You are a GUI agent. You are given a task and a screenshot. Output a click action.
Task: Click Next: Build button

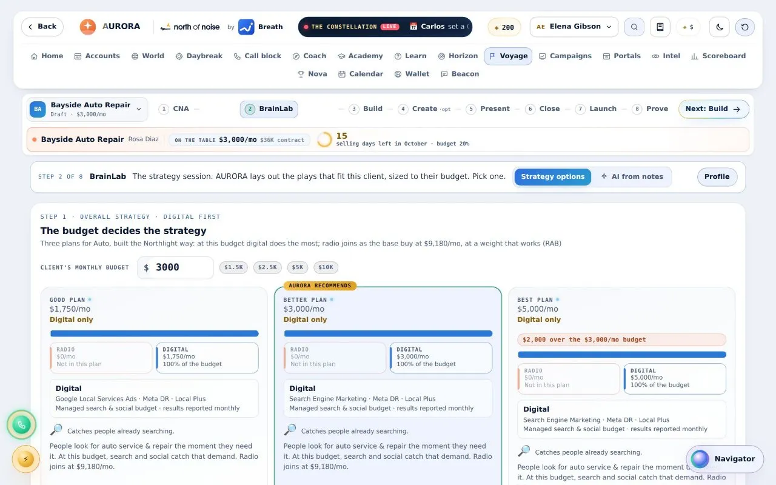coord(714,109)
